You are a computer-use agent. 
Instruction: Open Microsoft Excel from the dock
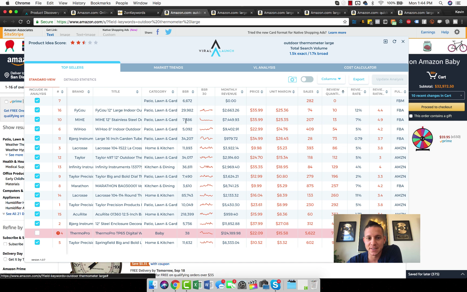[198, 285]
